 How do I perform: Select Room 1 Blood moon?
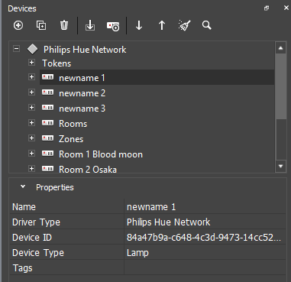click(x=101, y=154)
